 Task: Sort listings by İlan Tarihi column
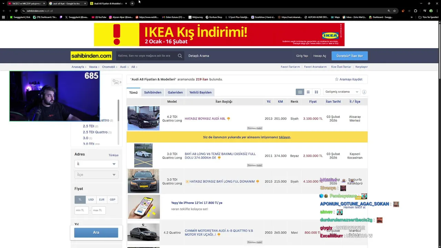pos(333,102)
